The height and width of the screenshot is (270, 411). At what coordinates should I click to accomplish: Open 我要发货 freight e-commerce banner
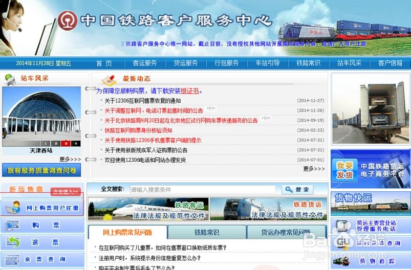[x=371, y=169]
